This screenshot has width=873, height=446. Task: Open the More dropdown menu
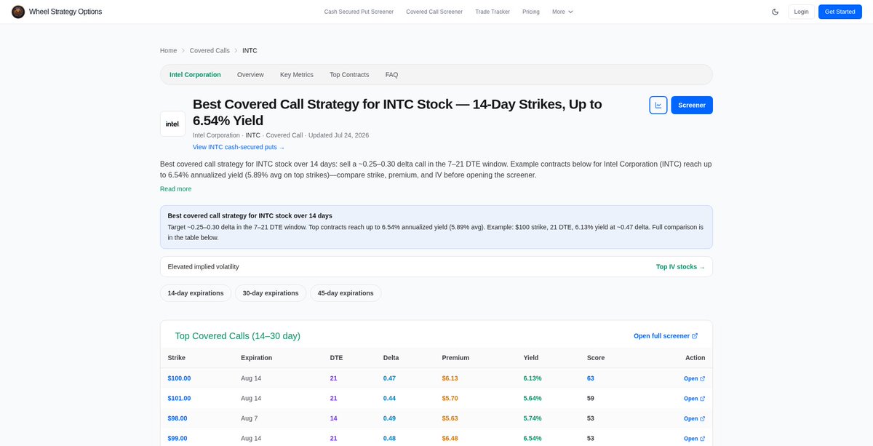click(562, 12)
